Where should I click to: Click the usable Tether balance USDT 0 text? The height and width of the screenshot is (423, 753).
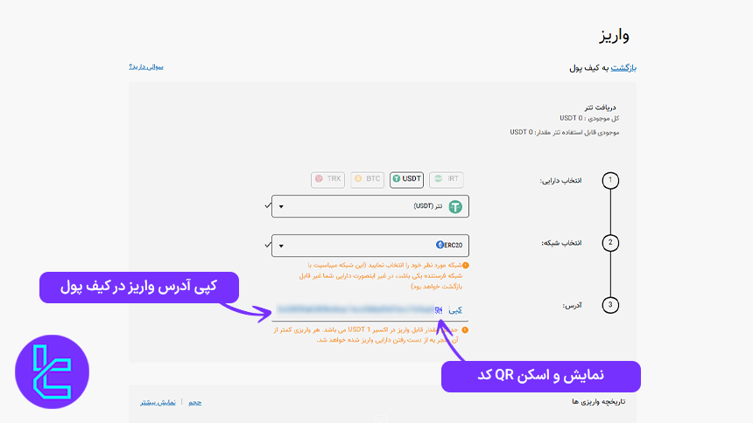click(x=564, y=132)
